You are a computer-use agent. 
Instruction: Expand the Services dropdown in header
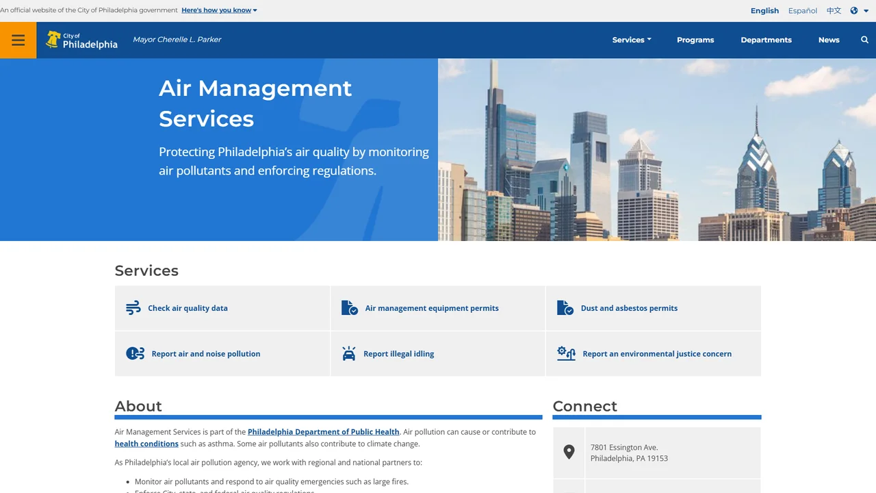632,40
